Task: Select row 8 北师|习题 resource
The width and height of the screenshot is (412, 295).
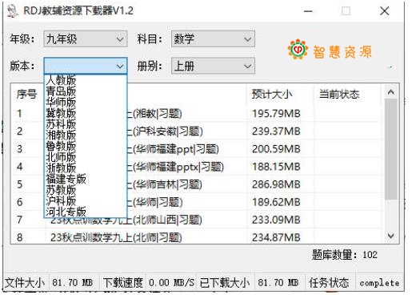Action: pyautogui.click(x=198, y=237)
